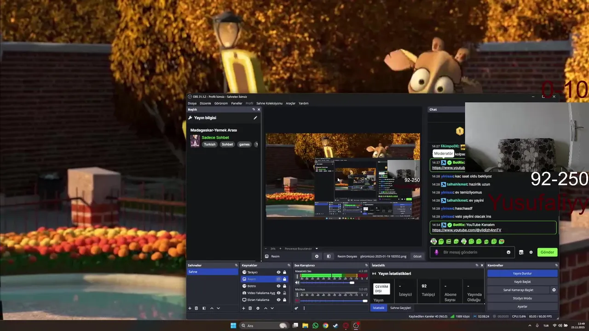
Task: Open scene filters icon in the Sahneler panel
Action: (x=204, y=308)
